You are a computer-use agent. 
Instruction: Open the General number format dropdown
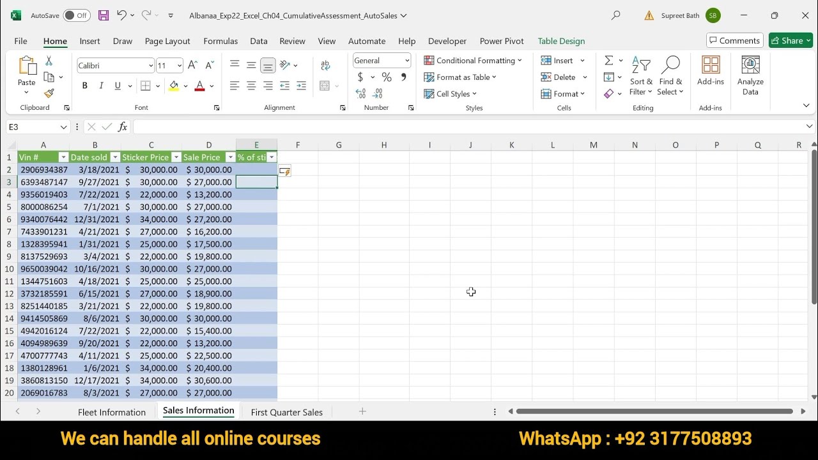click(407, 61)
